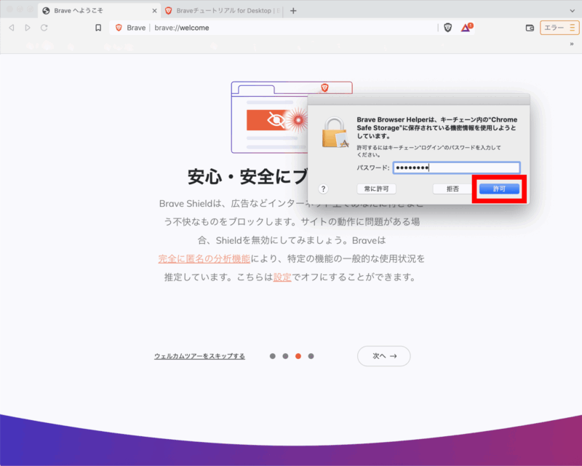Image resolution: width=582 pixels, height=466 pixels.
Task: Reload the page with the refresh icon
Action: pos(44,28)
